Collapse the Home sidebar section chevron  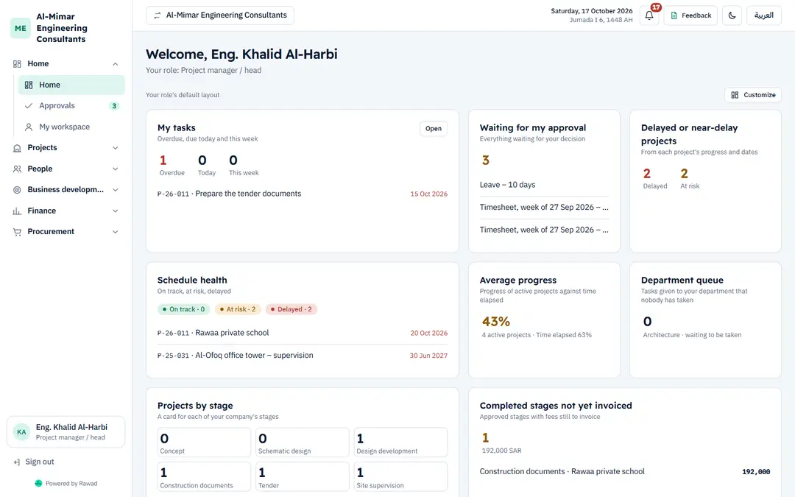[115, 64]
